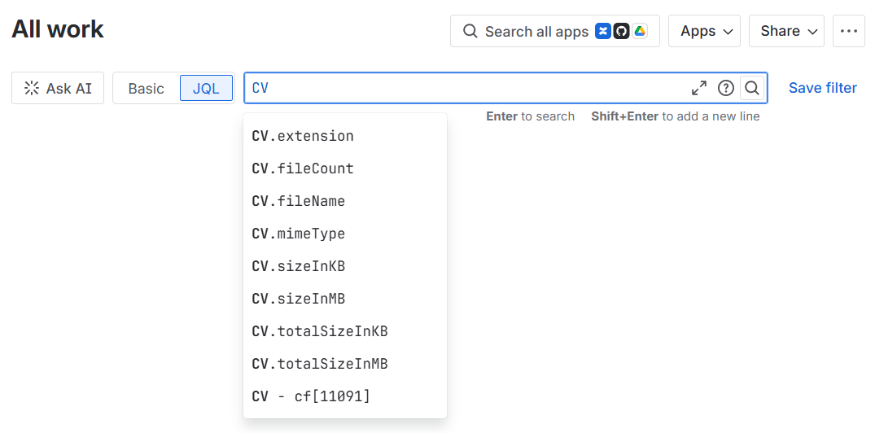Open the JQL syntax help icon
The image size is (875, 433).
click(x=725, y=88)
